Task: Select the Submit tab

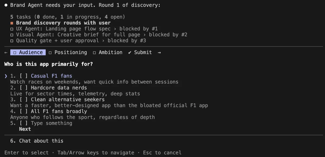Action: (x=140, y=53)
